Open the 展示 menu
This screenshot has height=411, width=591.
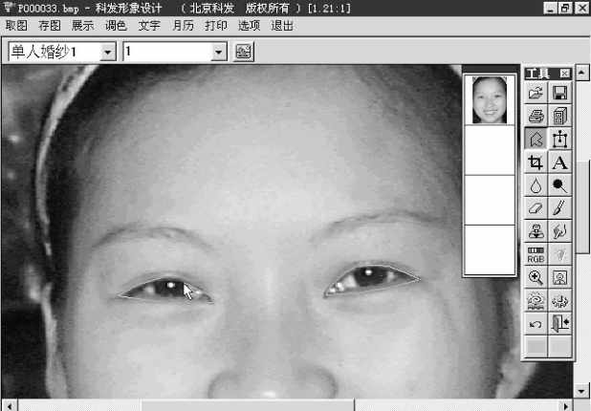pos(82,26)
